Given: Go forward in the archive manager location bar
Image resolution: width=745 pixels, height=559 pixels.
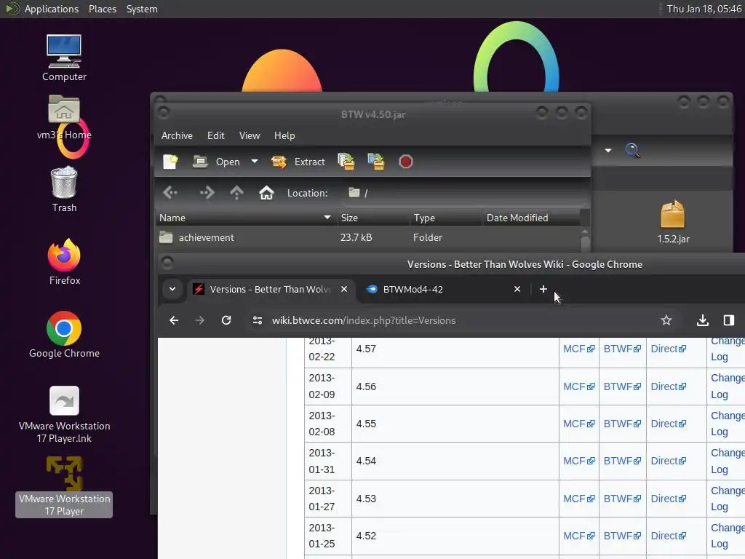Looking at the screenshot, I should pos(207,192).
